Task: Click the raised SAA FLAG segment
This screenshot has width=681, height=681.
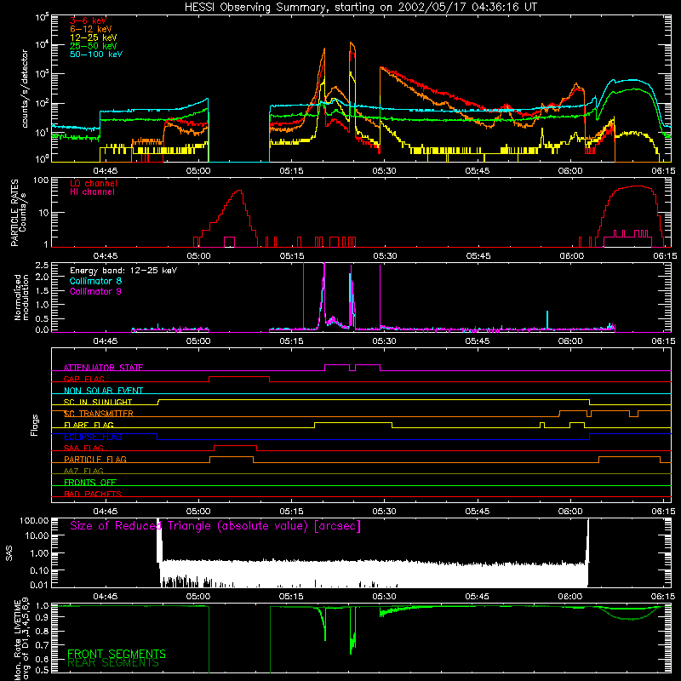Action: (236, 445)
